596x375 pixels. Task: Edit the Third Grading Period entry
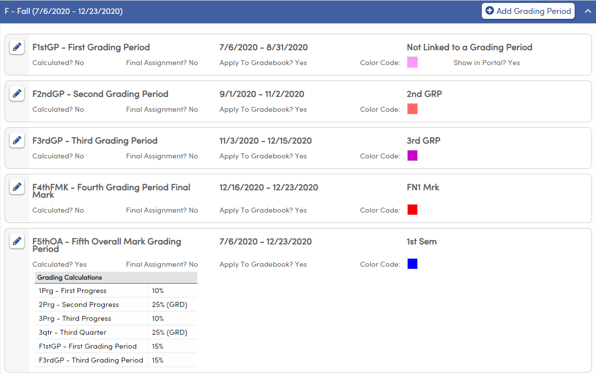[x=17, y=140]
